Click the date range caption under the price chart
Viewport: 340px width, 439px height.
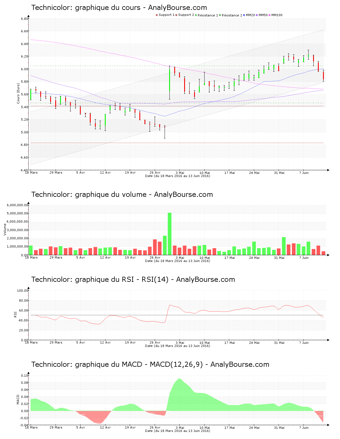click(x=177, y=176)
